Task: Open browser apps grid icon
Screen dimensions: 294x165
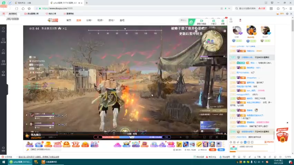Action: [271, 8]
